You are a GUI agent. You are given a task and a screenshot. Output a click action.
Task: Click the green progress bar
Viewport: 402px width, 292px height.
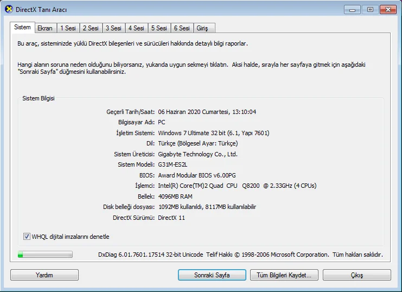(x=45, y=255)
